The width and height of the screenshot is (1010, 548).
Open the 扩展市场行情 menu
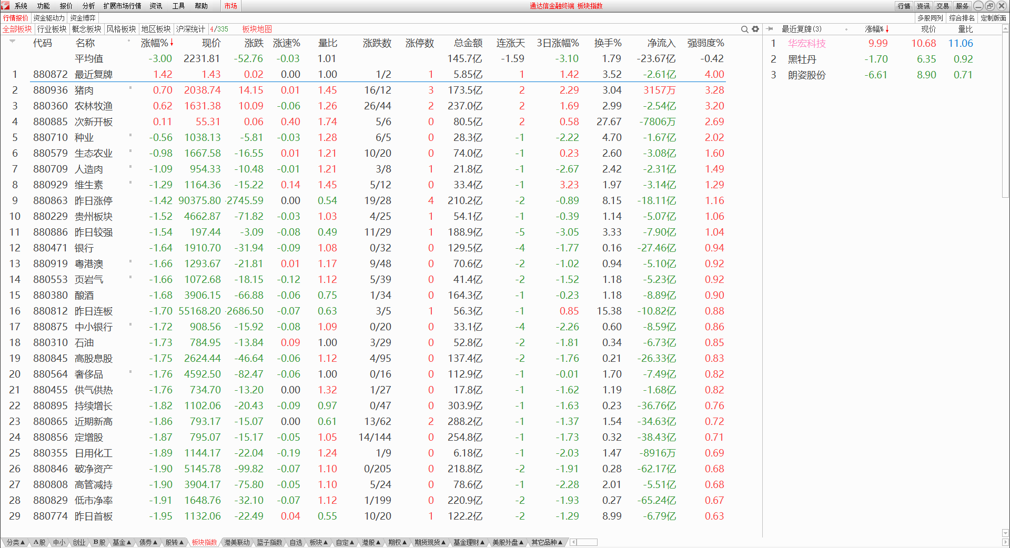123,6
